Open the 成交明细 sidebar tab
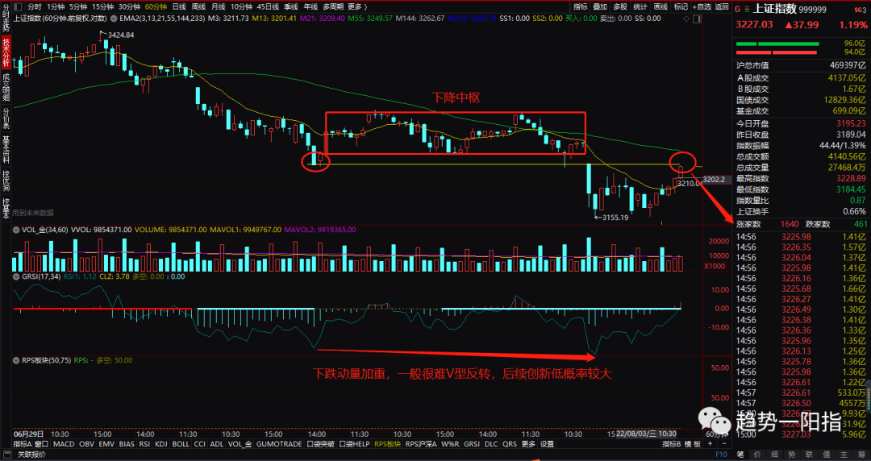The image size is (871, 461). pos(6,88)
